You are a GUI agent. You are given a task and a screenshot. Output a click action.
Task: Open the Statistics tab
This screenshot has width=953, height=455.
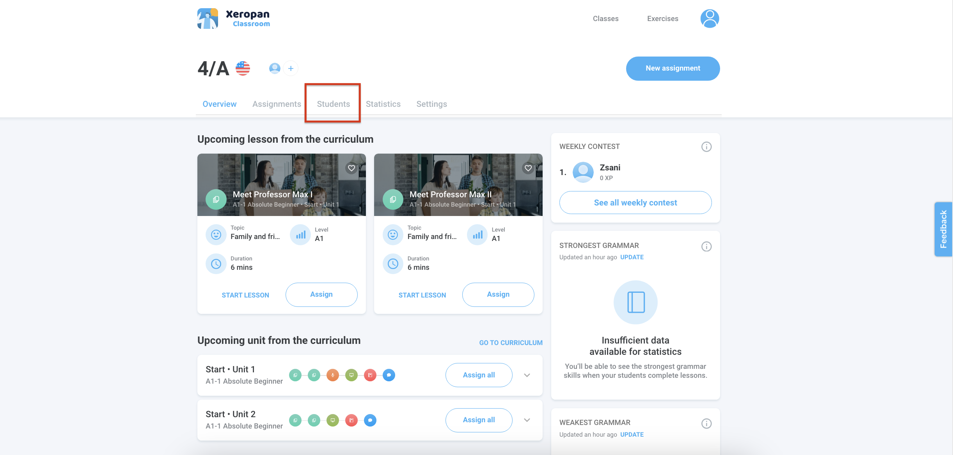383,104
